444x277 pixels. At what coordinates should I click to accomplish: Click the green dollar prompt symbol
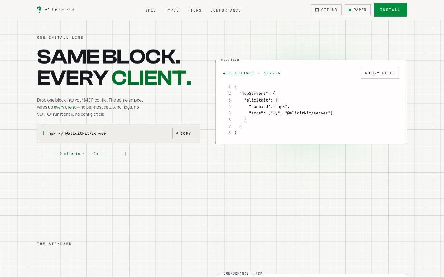click(x=43, y=133)
